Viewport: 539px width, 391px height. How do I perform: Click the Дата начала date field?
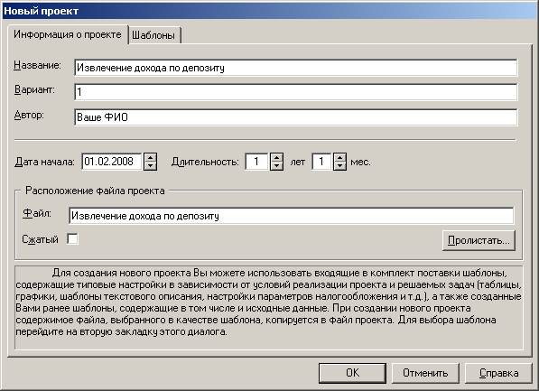tap(112, 162)
